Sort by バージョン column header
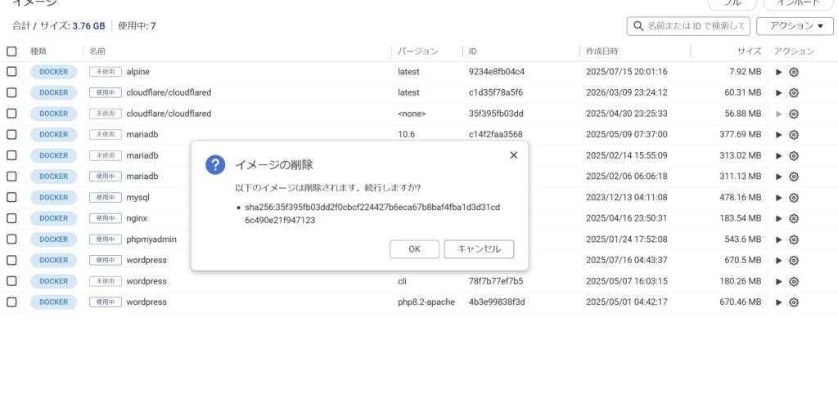Viewport: 838px width, 407px height. pyautogui.click(x=417, y=51)
